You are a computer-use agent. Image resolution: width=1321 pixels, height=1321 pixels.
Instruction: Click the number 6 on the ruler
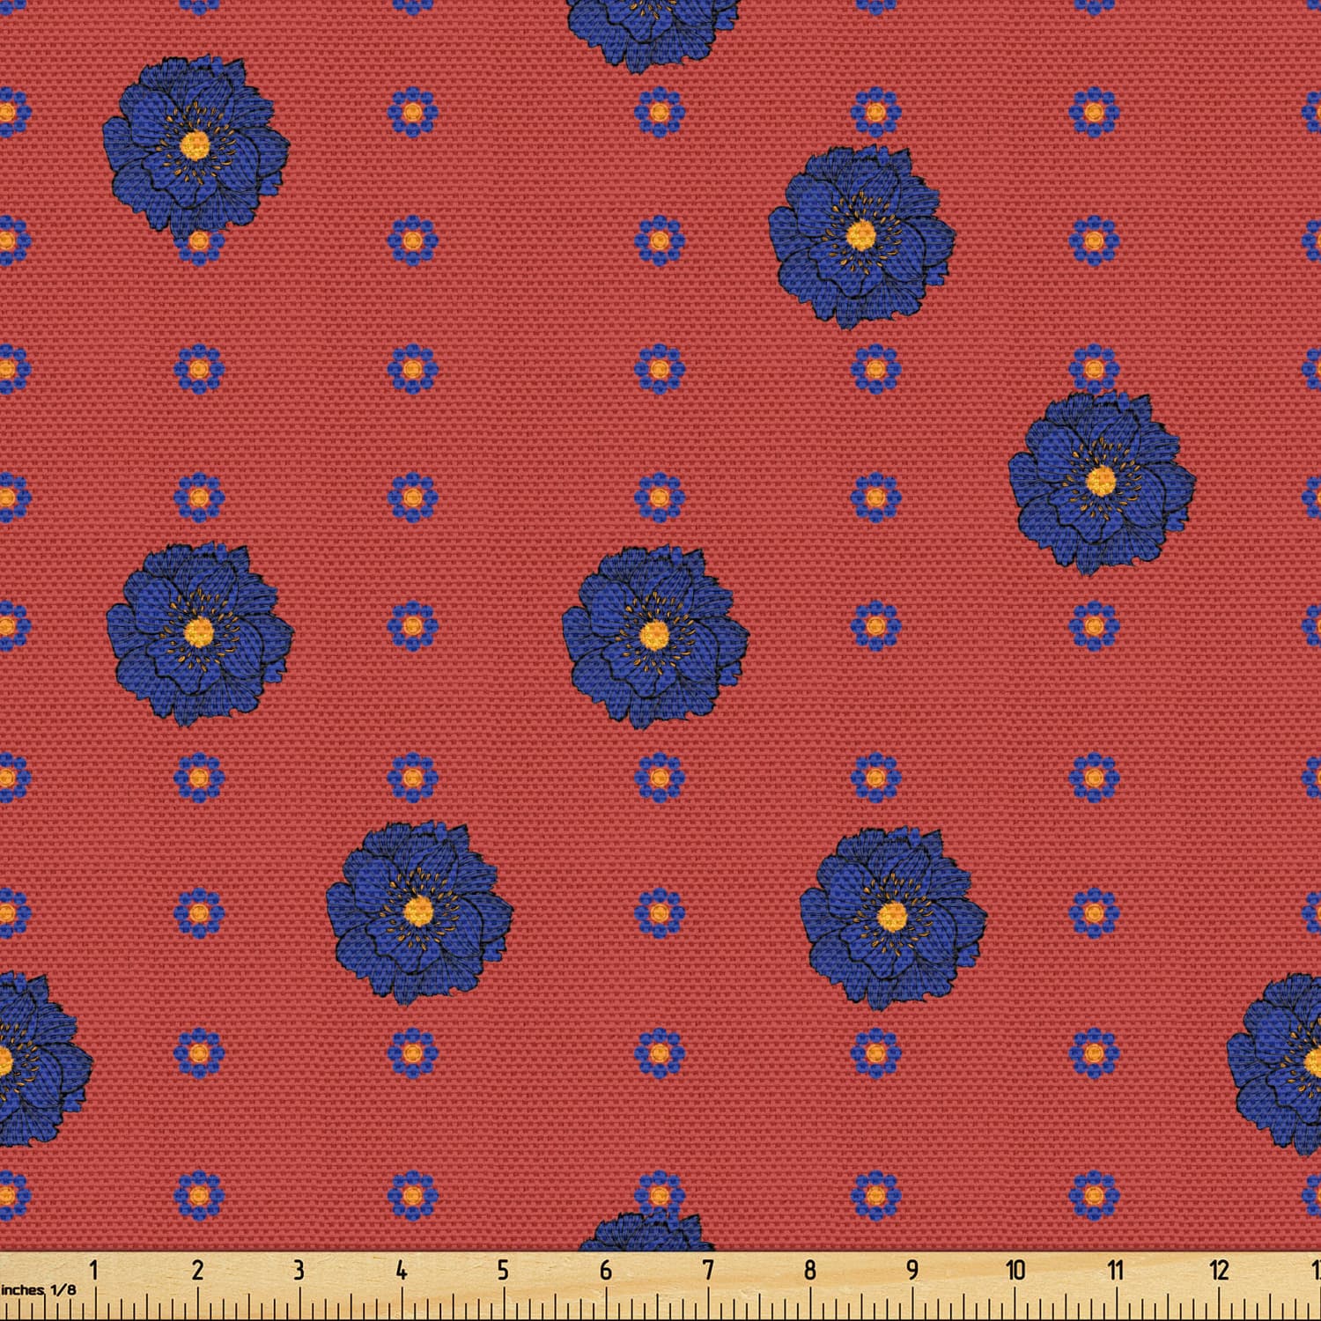606,1270
